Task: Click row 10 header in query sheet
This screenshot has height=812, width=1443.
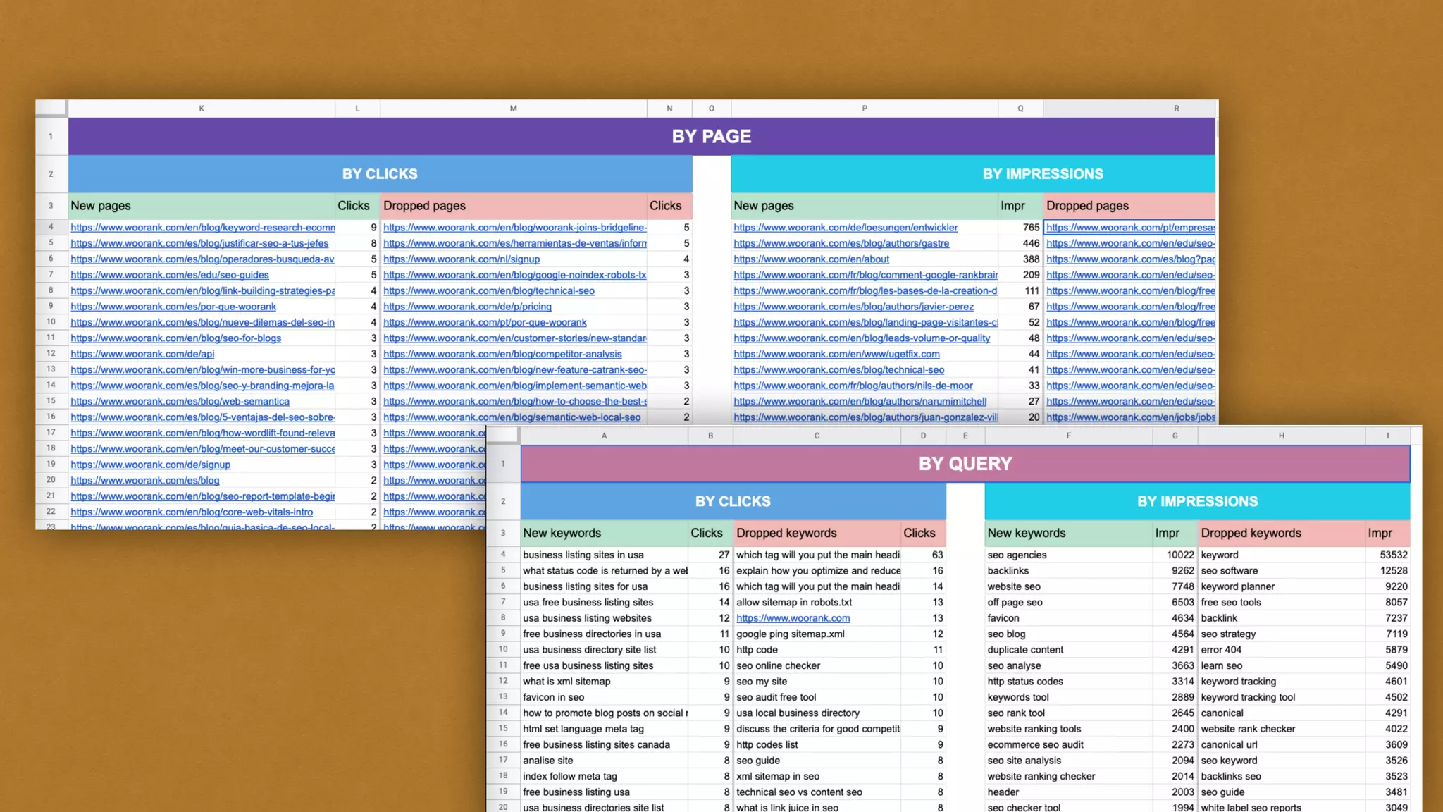Action: pyautogui.click(x=503, y=649)
